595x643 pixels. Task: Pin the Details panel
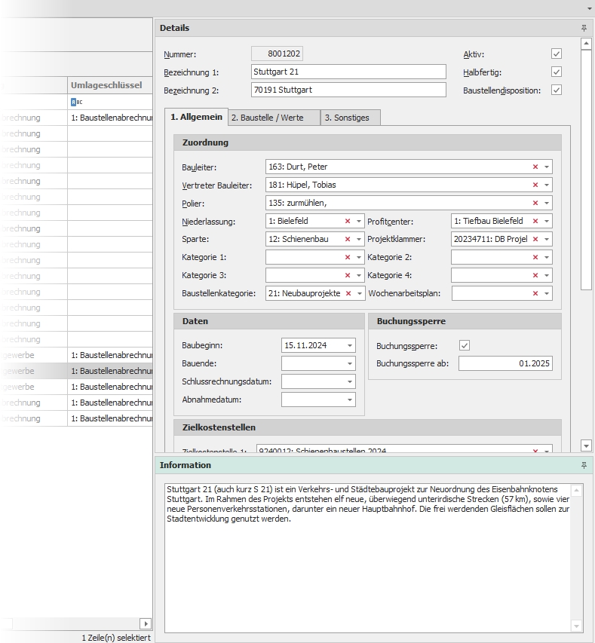click(x=584, y=28)
